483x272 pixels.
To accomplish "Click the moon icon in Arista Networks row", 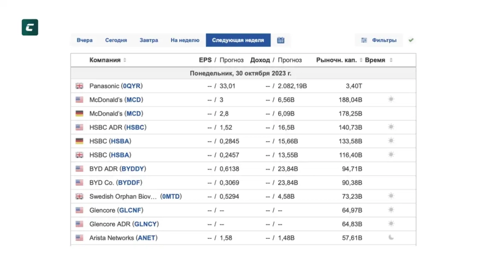I will coord(391,238).
